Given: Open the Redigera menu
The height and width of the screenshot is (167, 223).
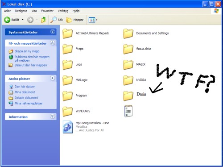Looking at the screenshot, I should (x=21, y=11).
